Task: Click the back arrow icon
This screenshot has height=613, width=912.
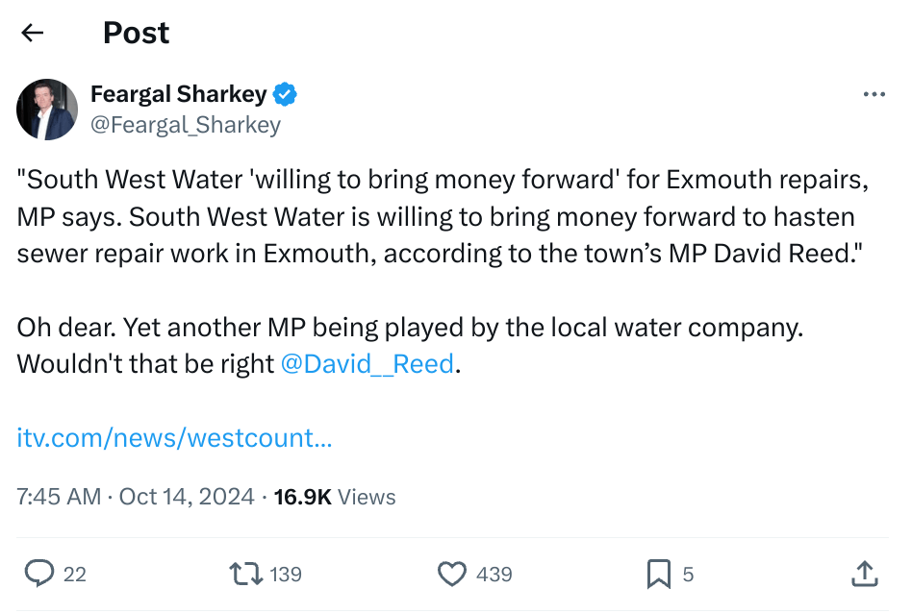Action: pyautogui.click(x=33, y=33)
